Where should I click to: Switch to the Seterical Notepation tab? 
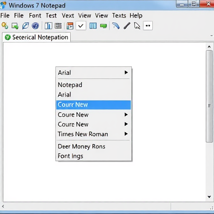tap(36, 37)
